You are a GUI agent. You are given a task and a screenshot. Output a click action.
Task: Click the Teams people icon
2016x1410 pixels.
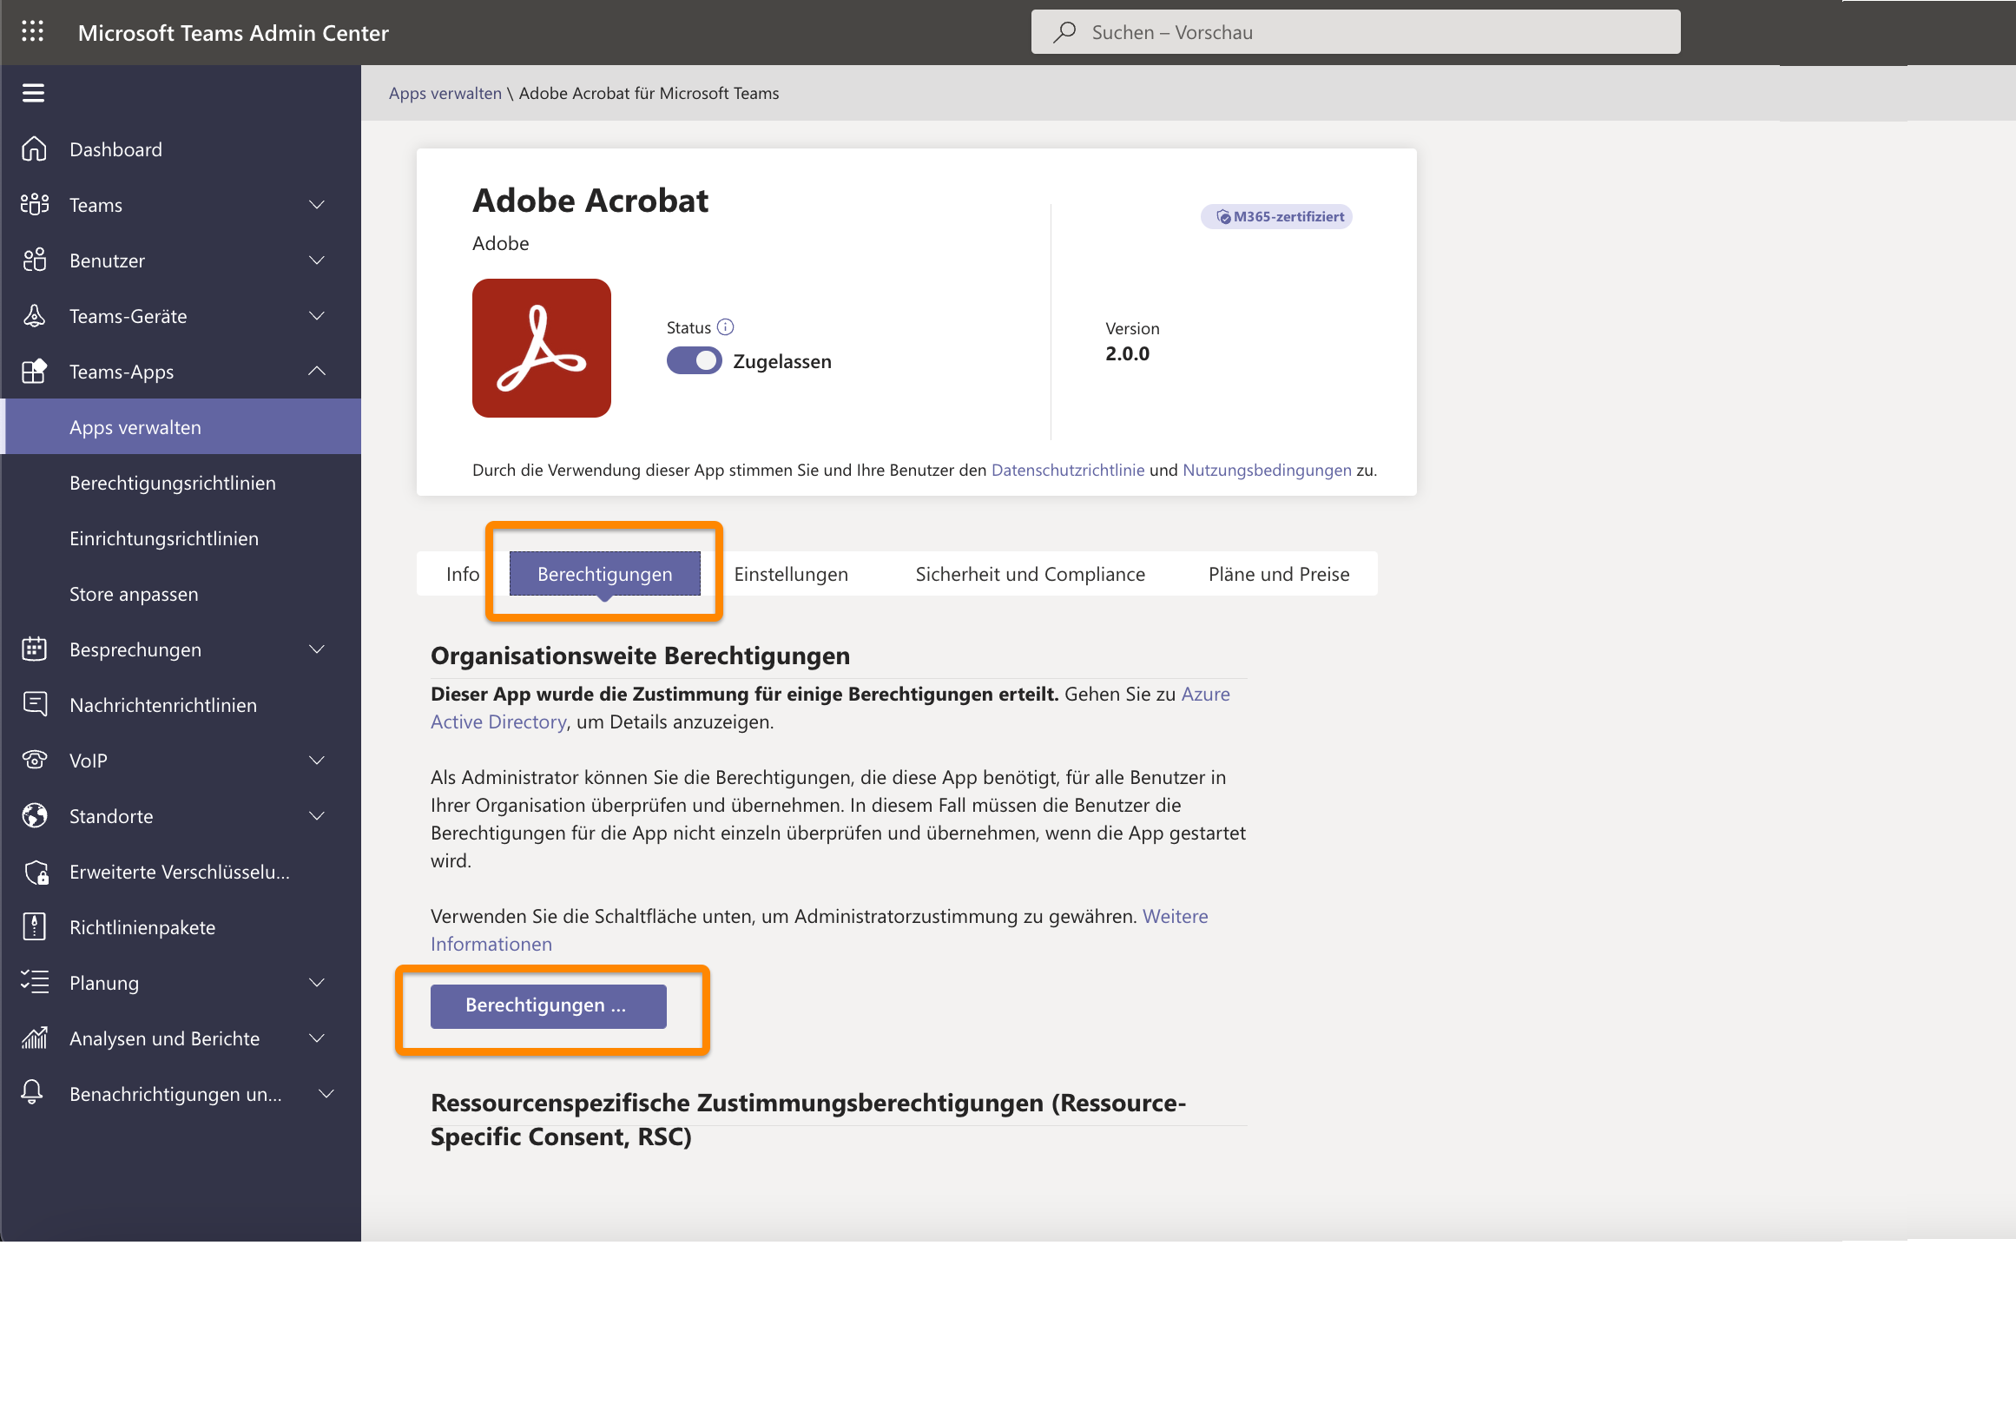34,205
